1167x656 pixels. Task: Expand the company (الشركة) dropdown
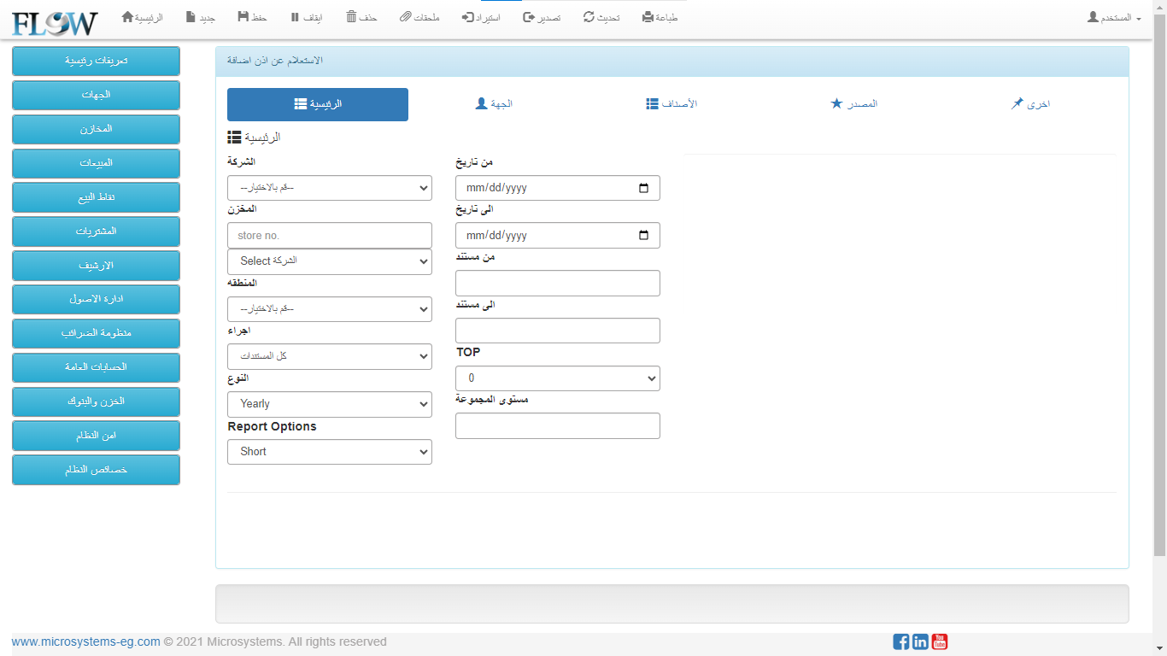point(330,188)
